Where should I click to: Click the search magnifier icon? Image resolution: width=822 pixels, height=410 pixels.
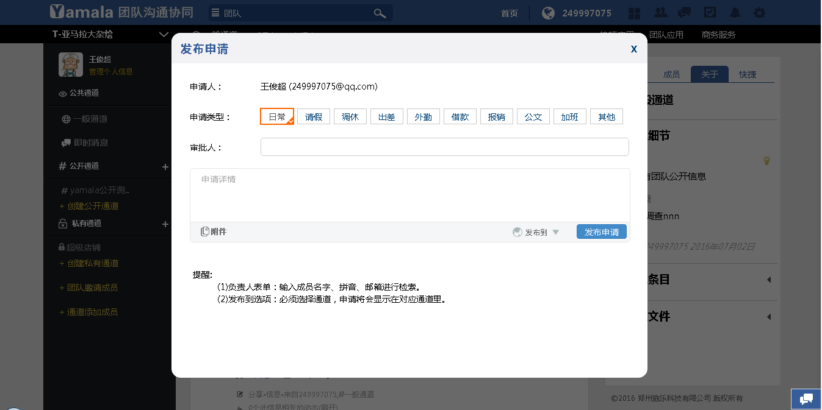point(380,13)
